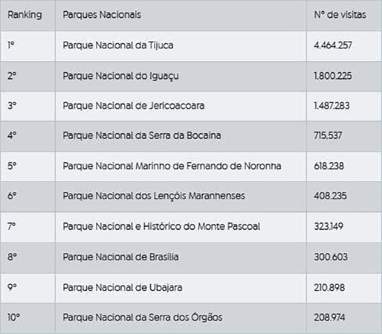This screenshot has height=334, width=382.
Task: Click the 208.974 visits value
Action: click(329, 317)
